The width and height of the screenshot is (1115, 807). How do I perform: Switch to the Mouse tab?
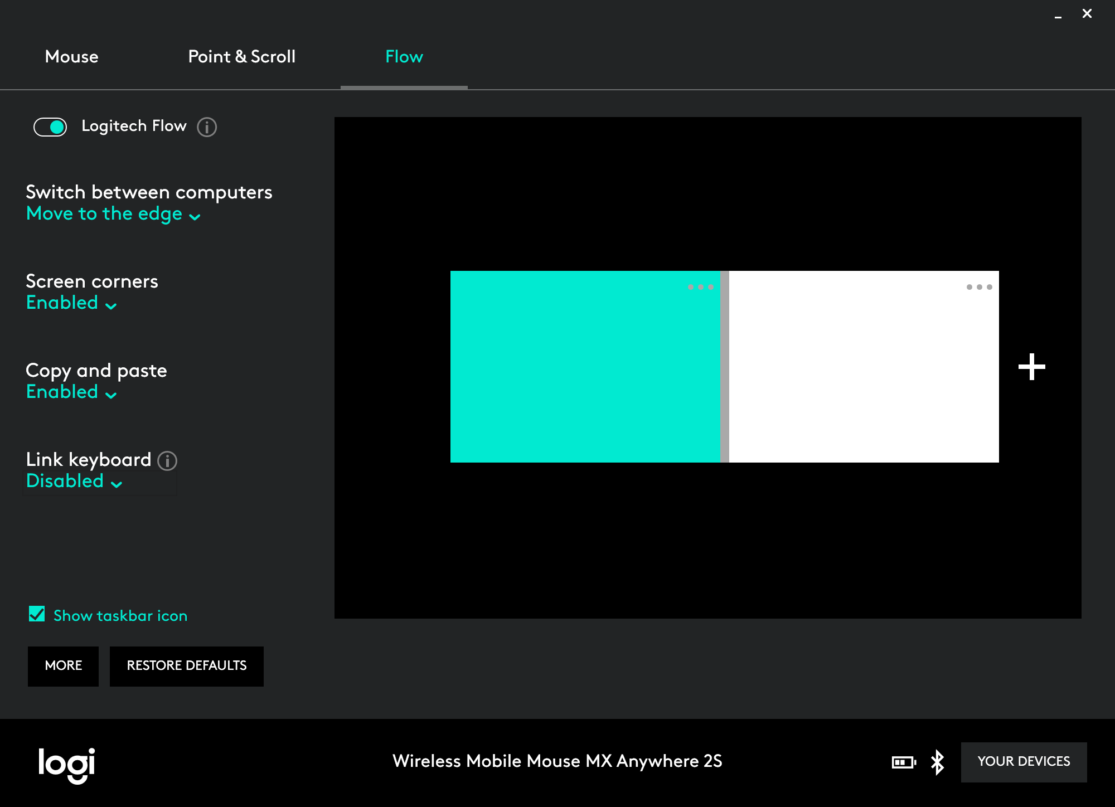point(71,56)
